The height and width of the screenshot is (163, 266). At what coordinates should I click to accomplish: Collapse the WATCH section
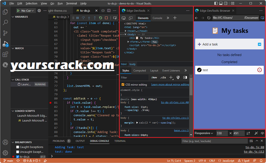point(13,48)
